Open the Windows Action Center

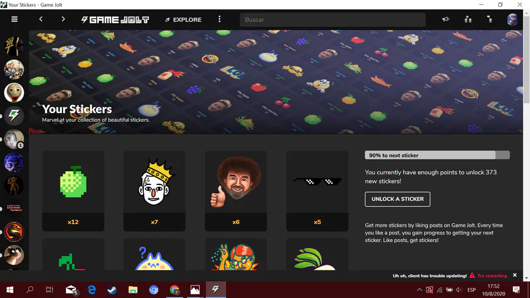tap(516, 290)
